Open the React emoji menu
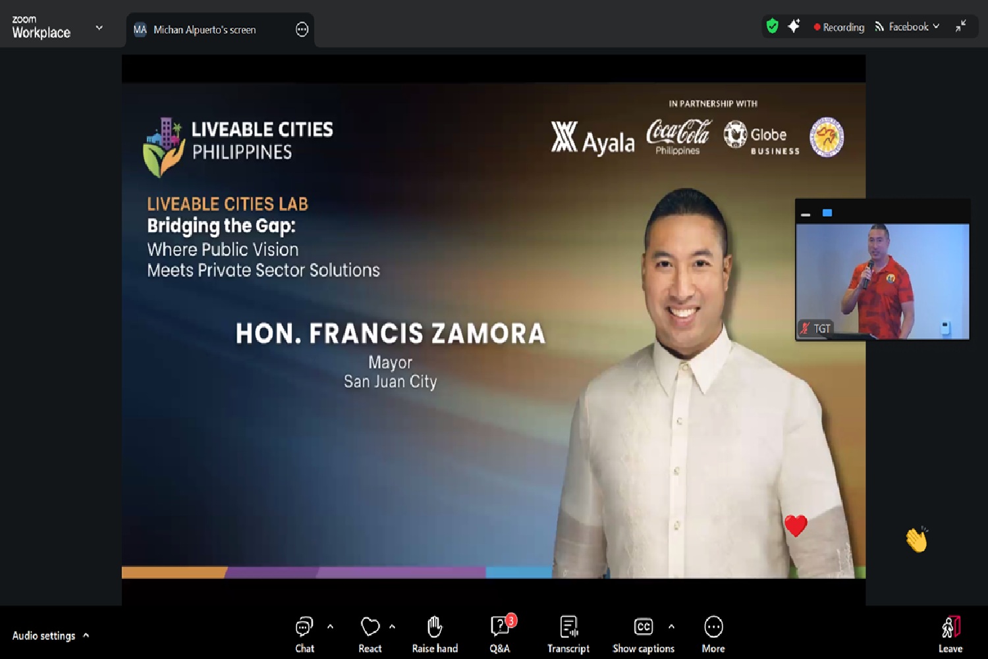988x659 pixels. click(370, 633)
